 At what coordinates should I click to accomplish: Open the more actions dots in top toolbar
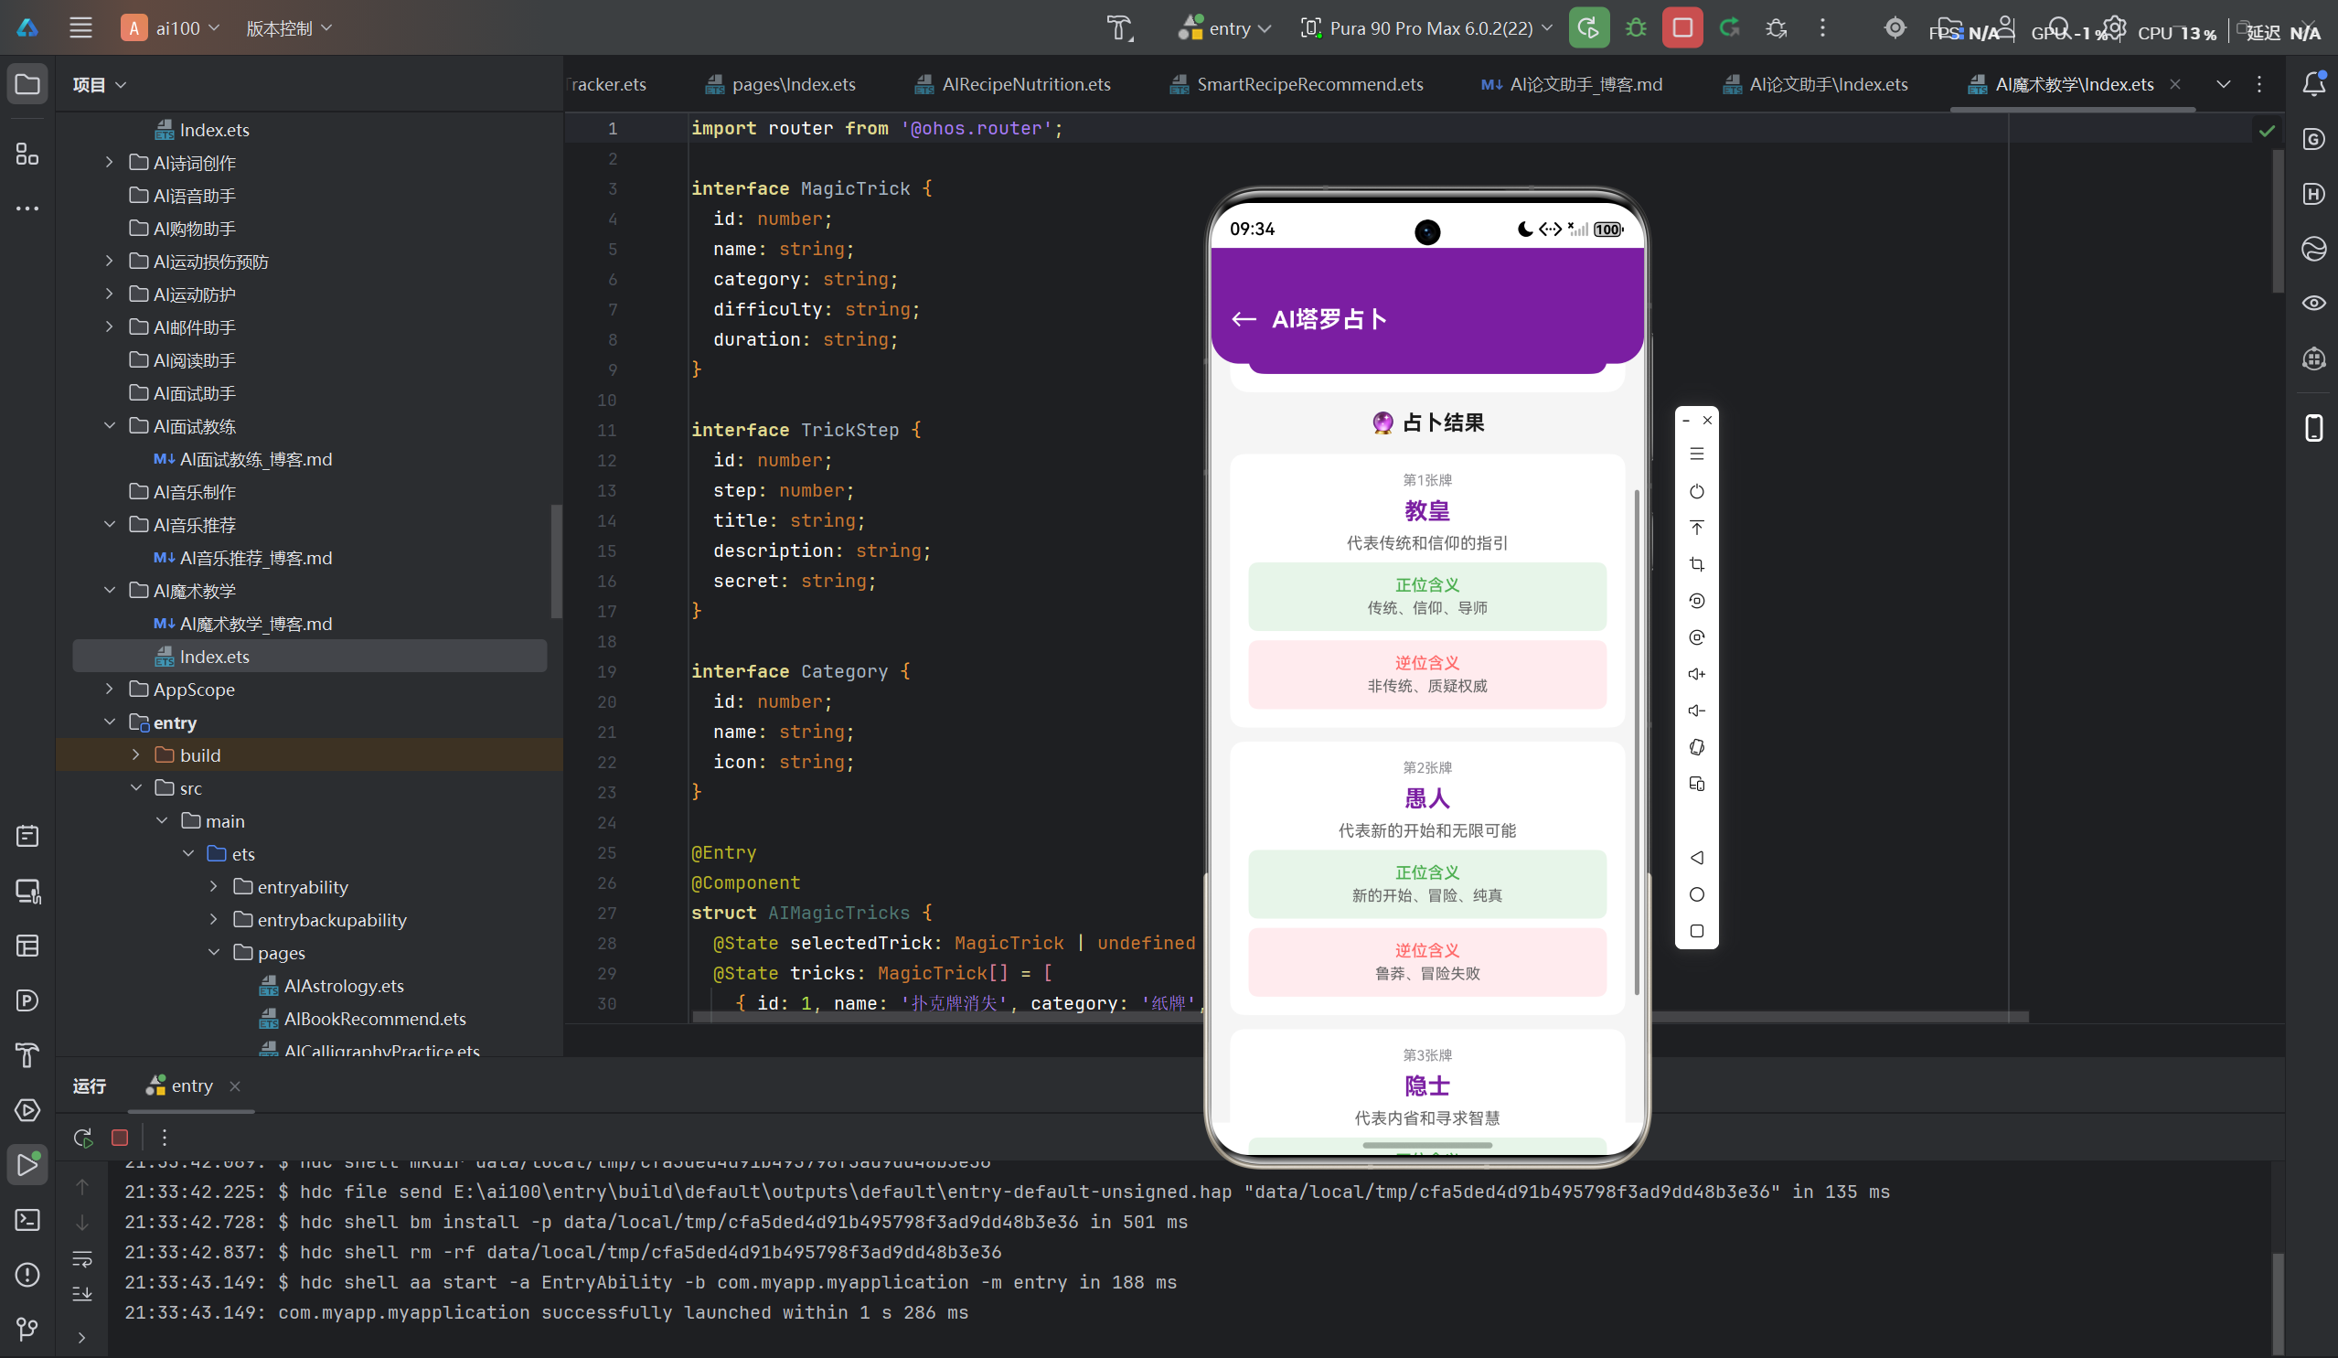click(1822, 27)
